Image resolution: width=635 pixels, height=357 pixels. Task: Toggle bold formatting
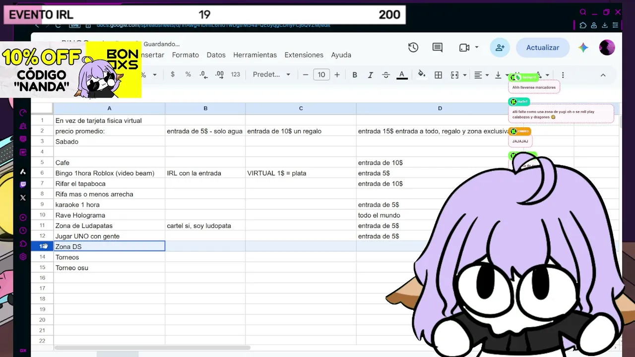[x=355, y=75]
